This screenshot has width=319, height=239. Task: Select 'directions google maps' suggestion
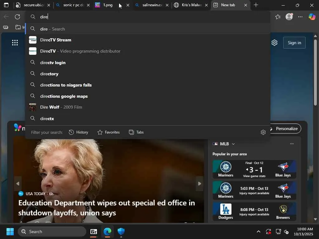point(148,96)
